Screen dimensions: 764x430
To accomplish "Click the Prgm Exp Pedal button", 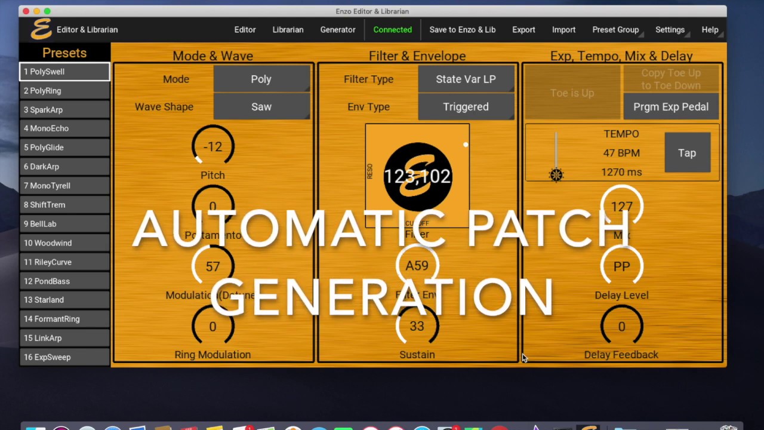I will [671, 106].
